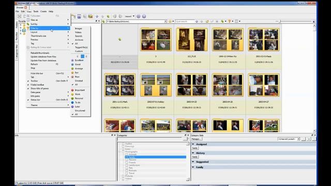Filter by Videos in submenu
Viewport: 331px width, 186px height.
click(81, 32)
